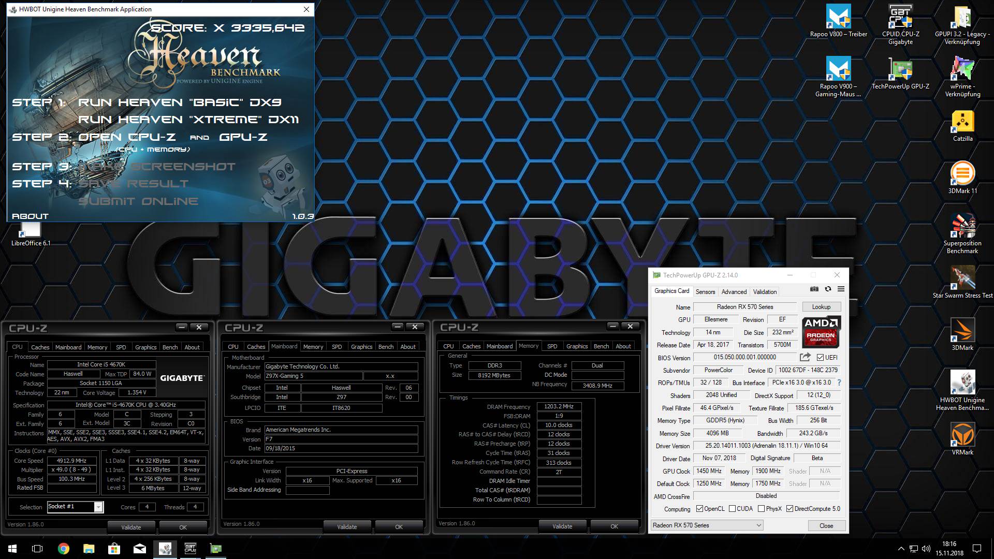The width and height of the screenshot is (994, 559).
Task: Open 3DMark 11 desktop icon
Action: click(x=962, y=178)
